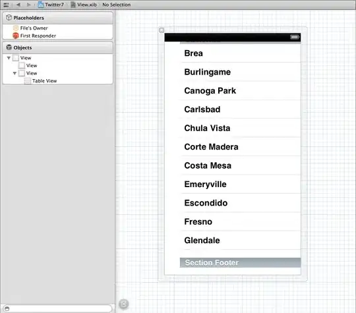
Task: Select File's Owner placeholder
Action: click(x=57, y=28)
